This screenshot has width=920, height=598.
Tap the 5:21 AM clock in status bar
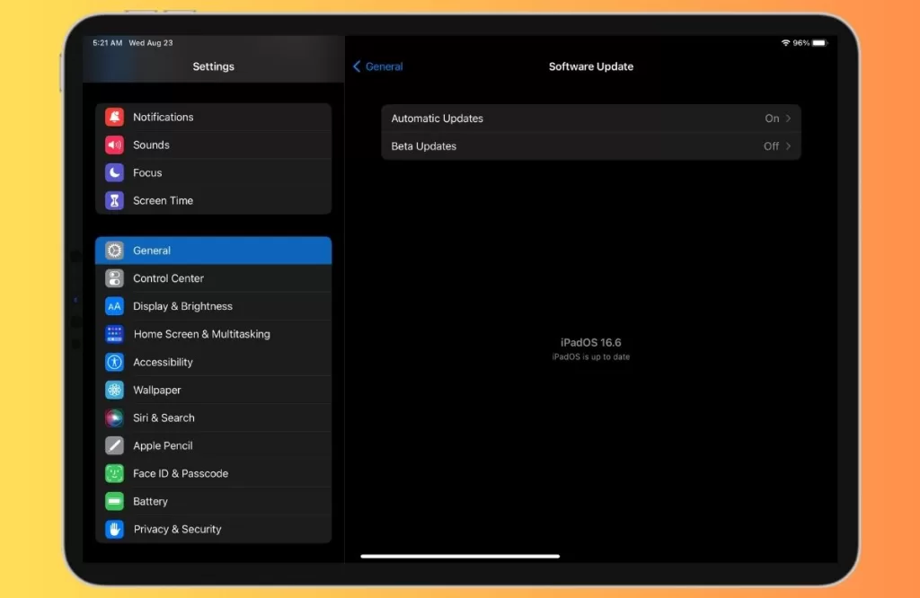click(x=108, y=43)
